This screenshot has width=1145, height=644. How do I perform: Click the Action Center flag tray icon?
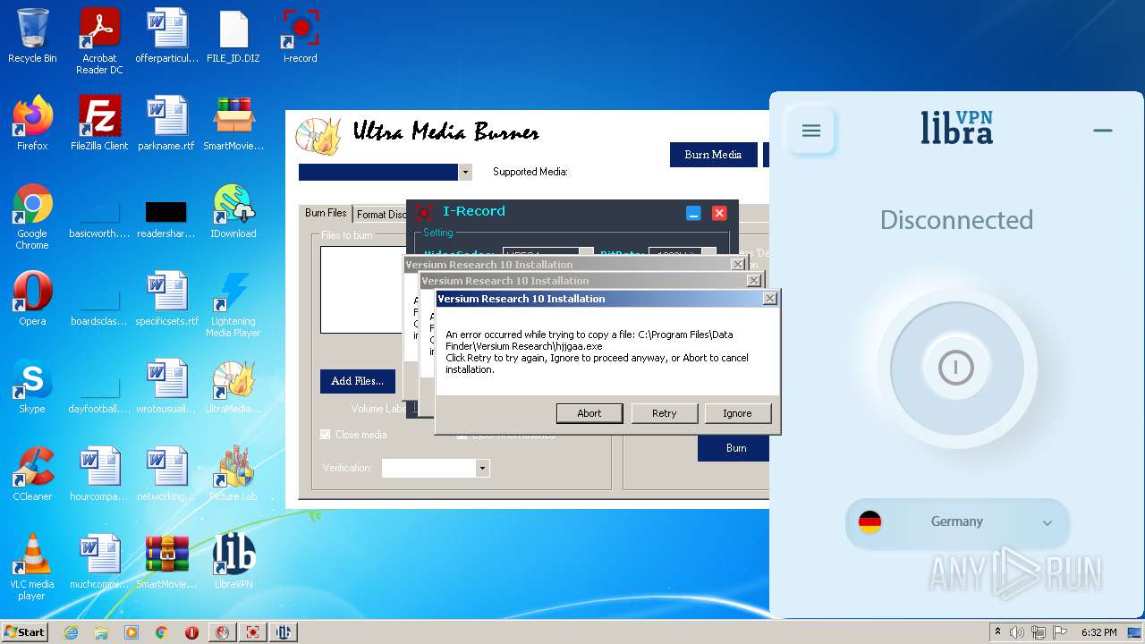click(1057, 632)
